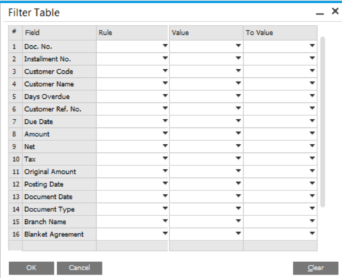Click the Clear button
This screenshot has width=342, height=278.
point(316,268)
